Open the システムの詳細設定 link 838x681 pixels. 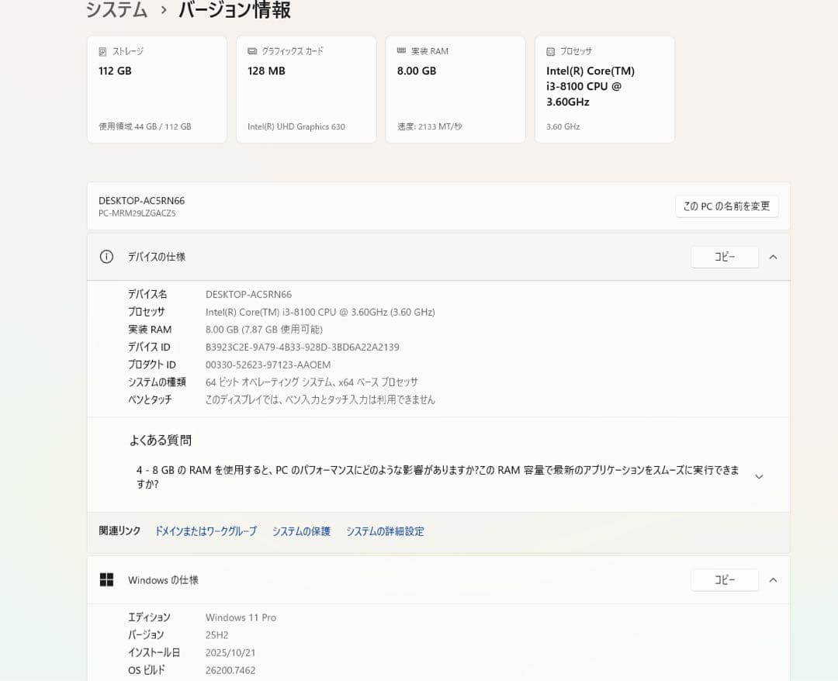[x=385, y=531]
